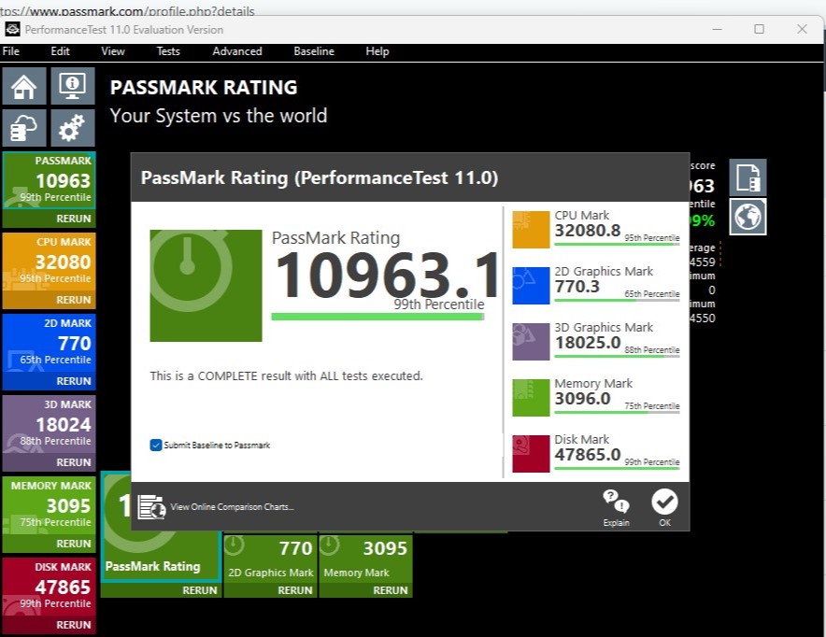The height and width of the screenshot is (637, 826).
Task: Click the 10963.1 PassMark Rating score
Action: click(387, 274)
